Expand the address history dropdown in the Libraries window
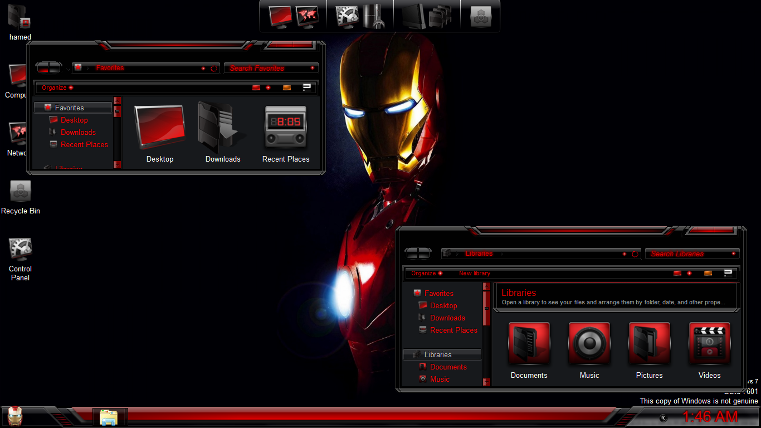 click(625, 254)
